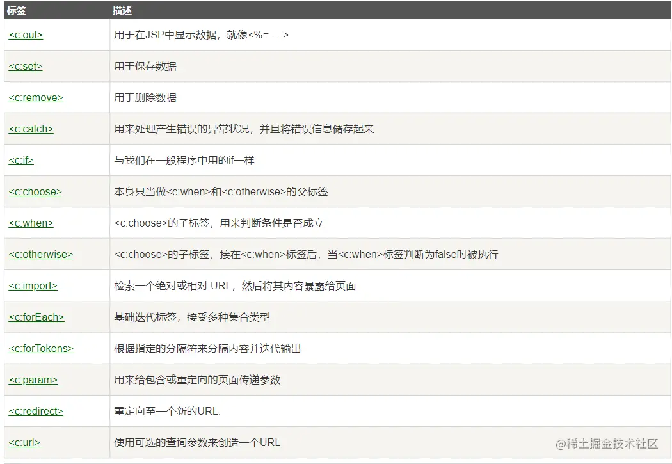672x464 pixels.
Task: Click description mentioning 判断为false时被执行
Action: 307,254
